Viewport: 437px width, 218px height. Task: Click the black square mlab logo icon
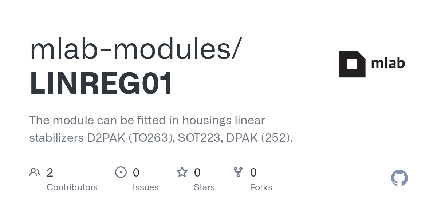point(352,64)
